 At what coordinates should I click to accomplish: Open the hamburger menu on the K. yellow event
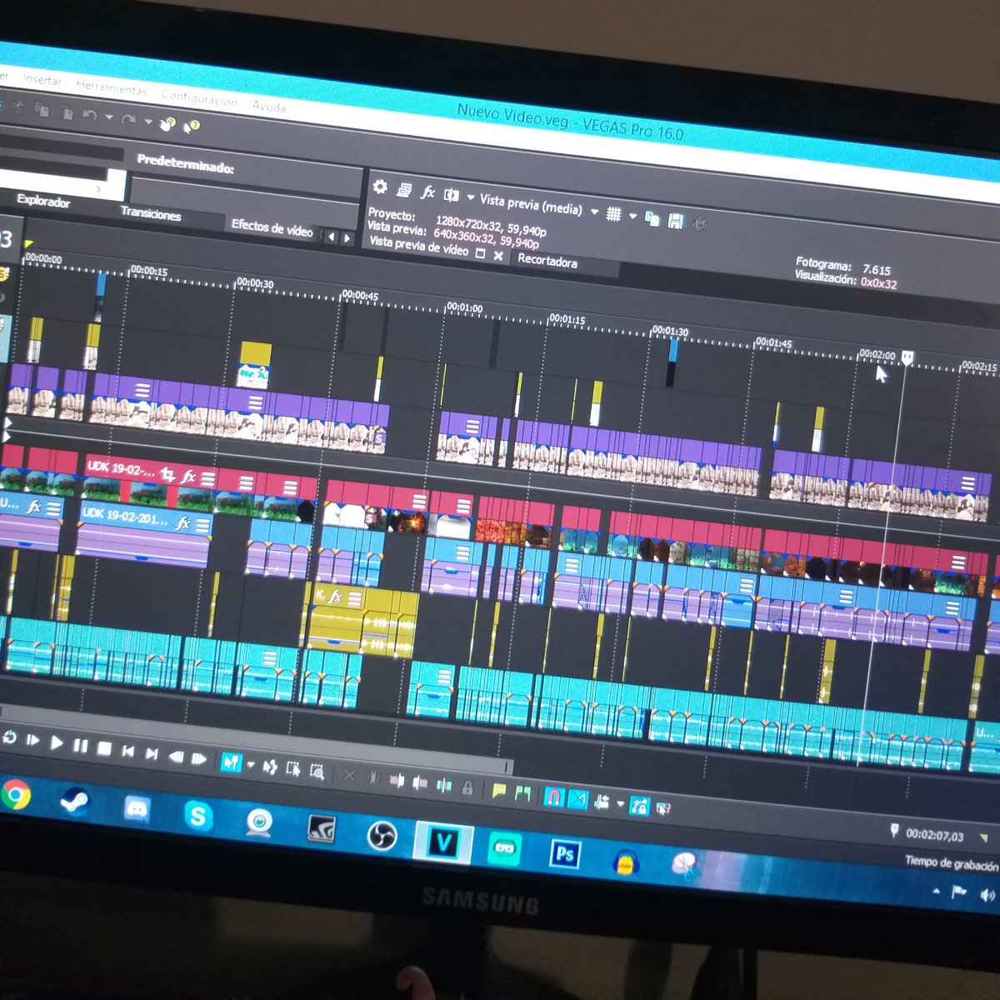tap(355, 598)
